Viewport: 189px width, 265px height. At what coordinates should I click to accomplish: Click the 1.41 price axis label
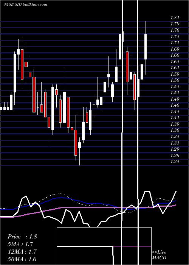[x=175, y=118]
